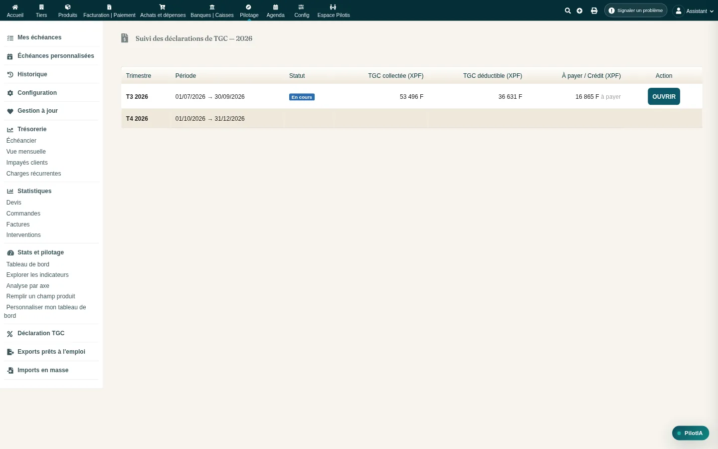Open the search magnifier icon
Screen dimensions: 718x449
point(567,10)
